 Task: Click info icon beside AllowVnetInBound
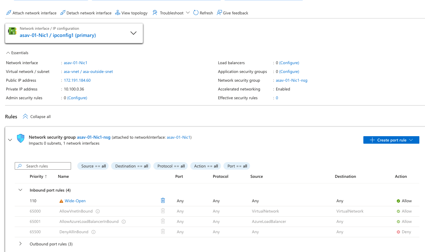point(98,211)
